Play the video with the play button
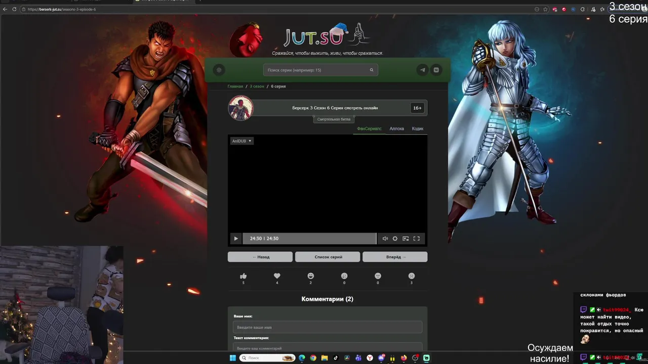Viewport: 648px width, 364px height. coord(235,239)
